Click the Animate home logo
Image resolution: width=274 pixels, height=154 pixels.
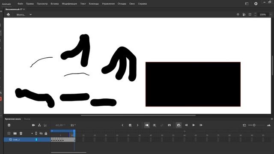(6, 4)
